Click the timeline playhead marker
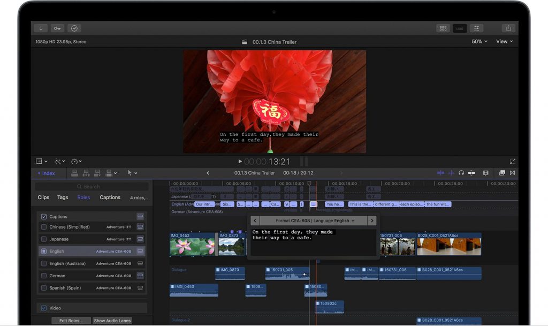Viewport: 548px width, 326px height. coord(309,184)
